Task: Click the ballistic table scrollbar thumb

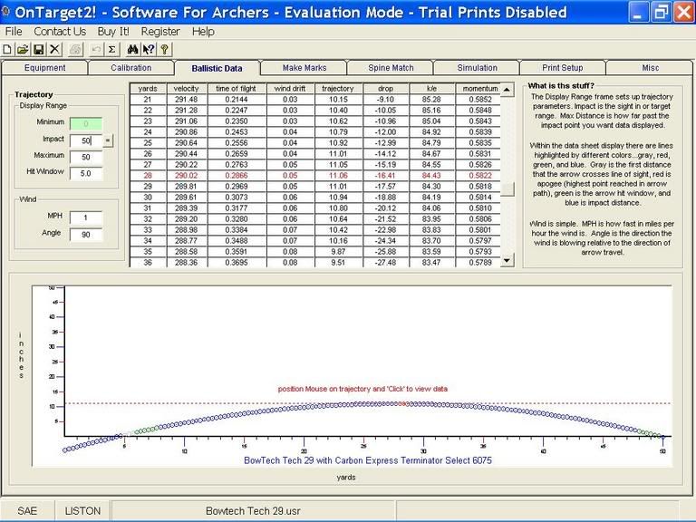Action: (507, 189)
